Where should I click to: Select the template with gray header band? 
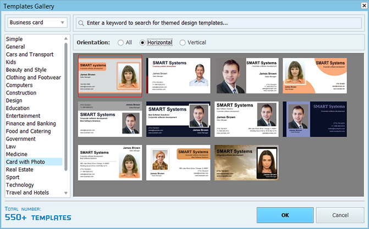pos(110,119)
